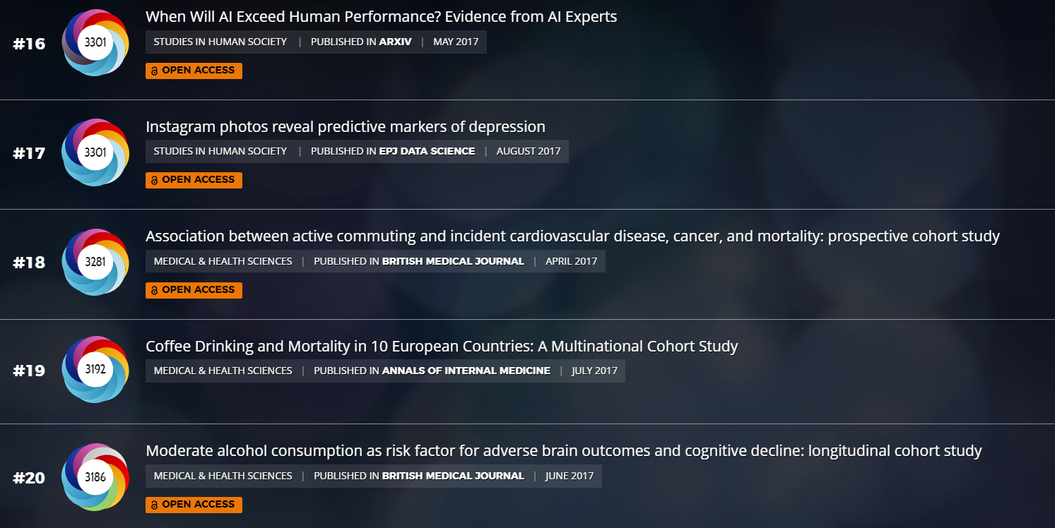
Task: Click 'Studies in Human Society' tag on #16
Action: click(x=220, y=42)
